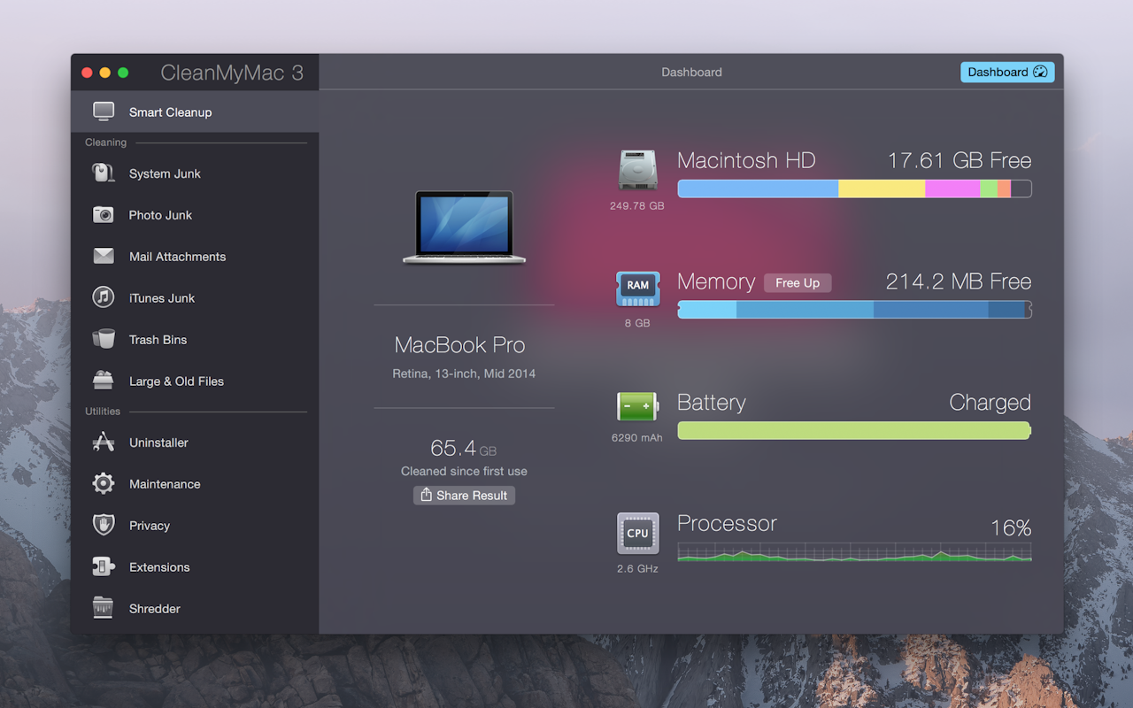Select the Mail Attachments envelope icon
The height and width of the screenshot is (708, 1133).
[104, 257]
